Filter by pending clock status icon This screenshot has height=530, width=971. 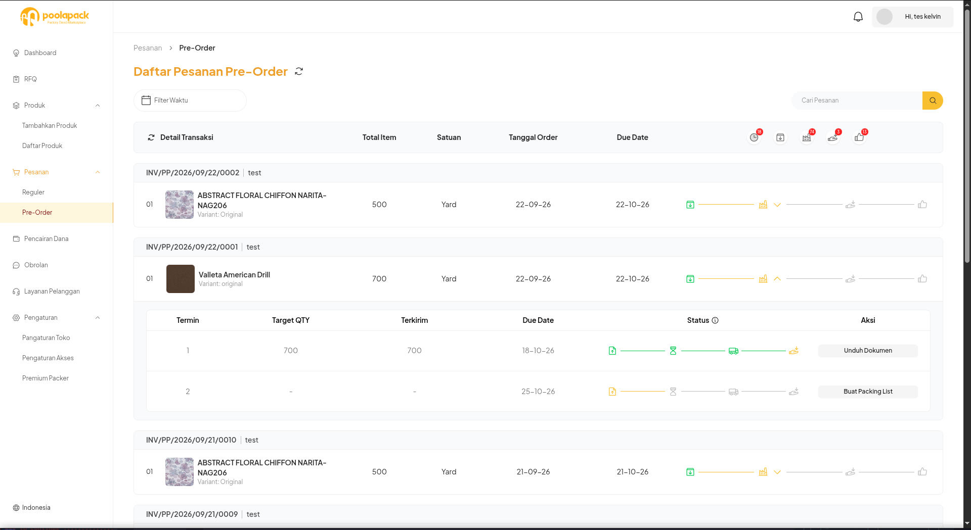(754, 137)
